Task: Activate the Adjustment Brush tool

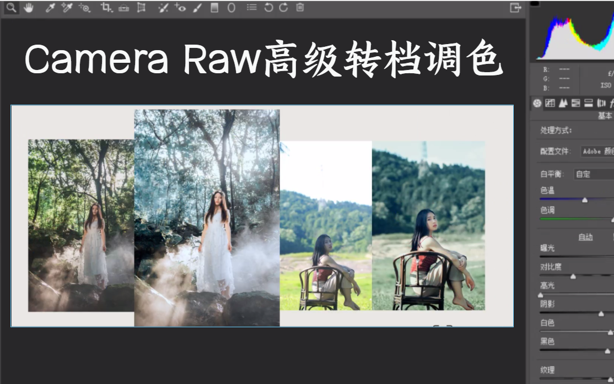Action: coord(196,8)
